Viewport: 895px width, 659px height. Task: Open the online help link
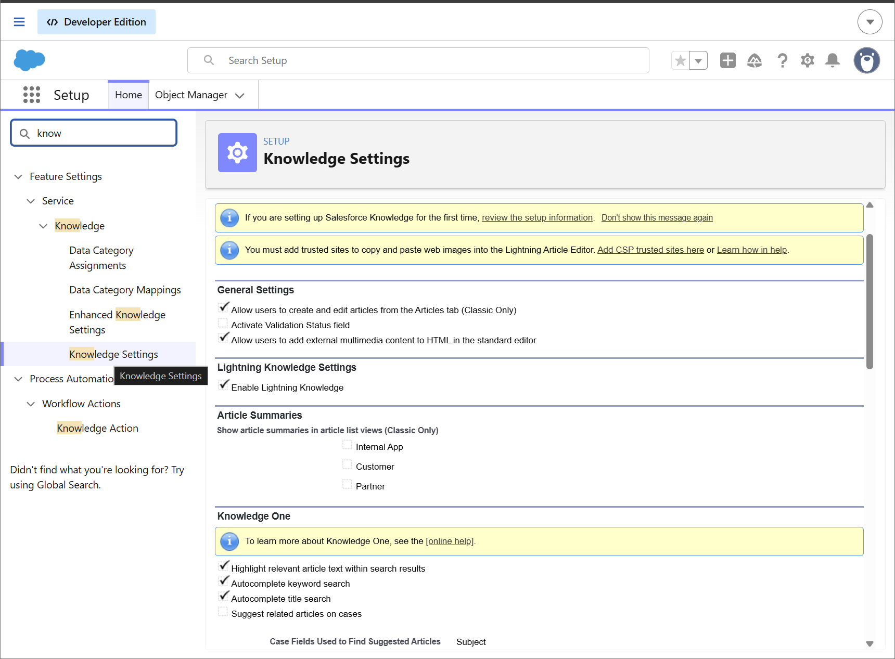pyautogui.click(x=450, y=541)
